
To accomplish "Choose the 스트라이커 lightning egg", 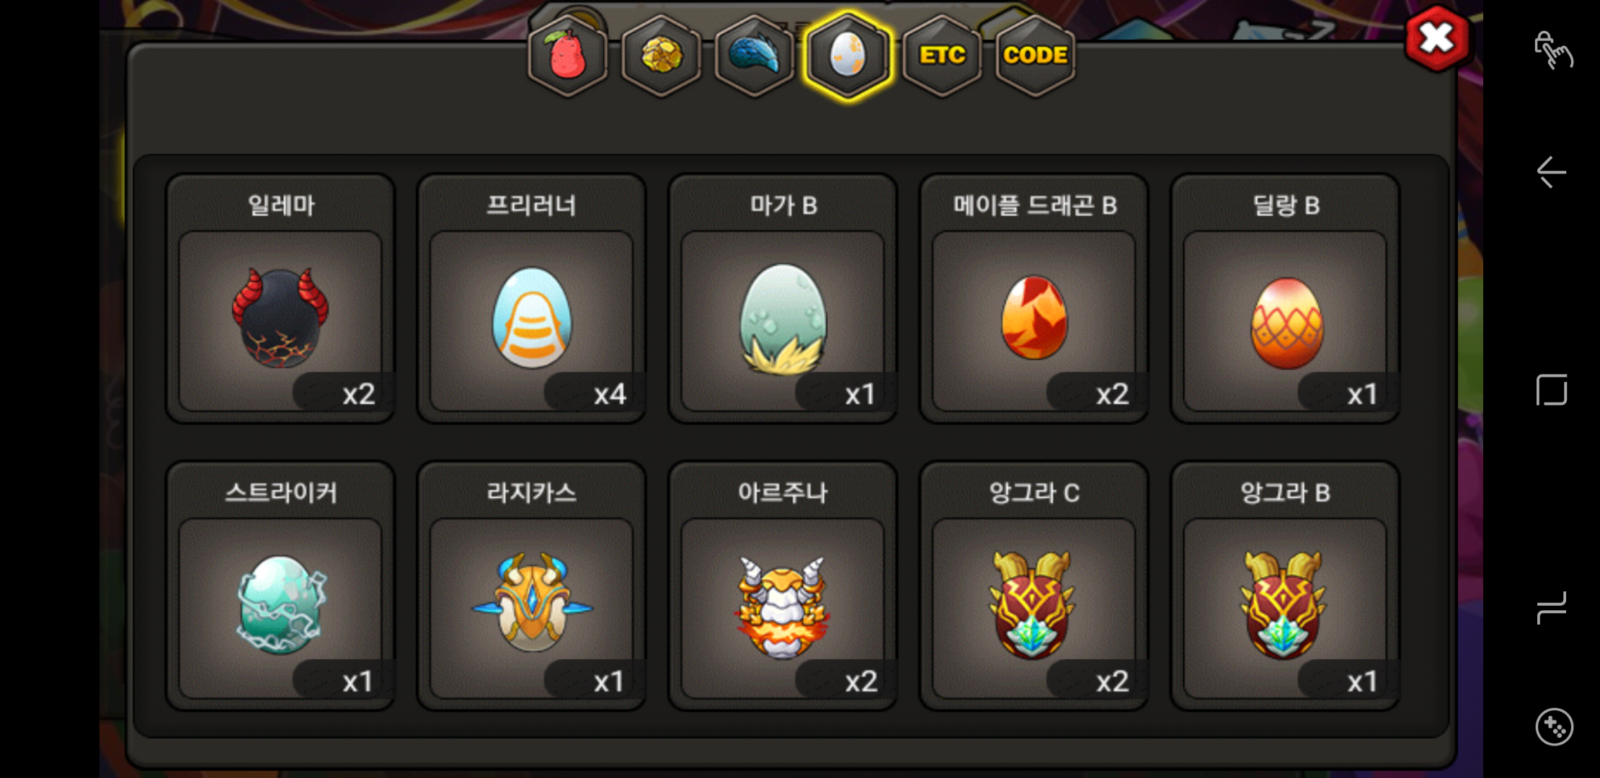I will pos(280,586).
